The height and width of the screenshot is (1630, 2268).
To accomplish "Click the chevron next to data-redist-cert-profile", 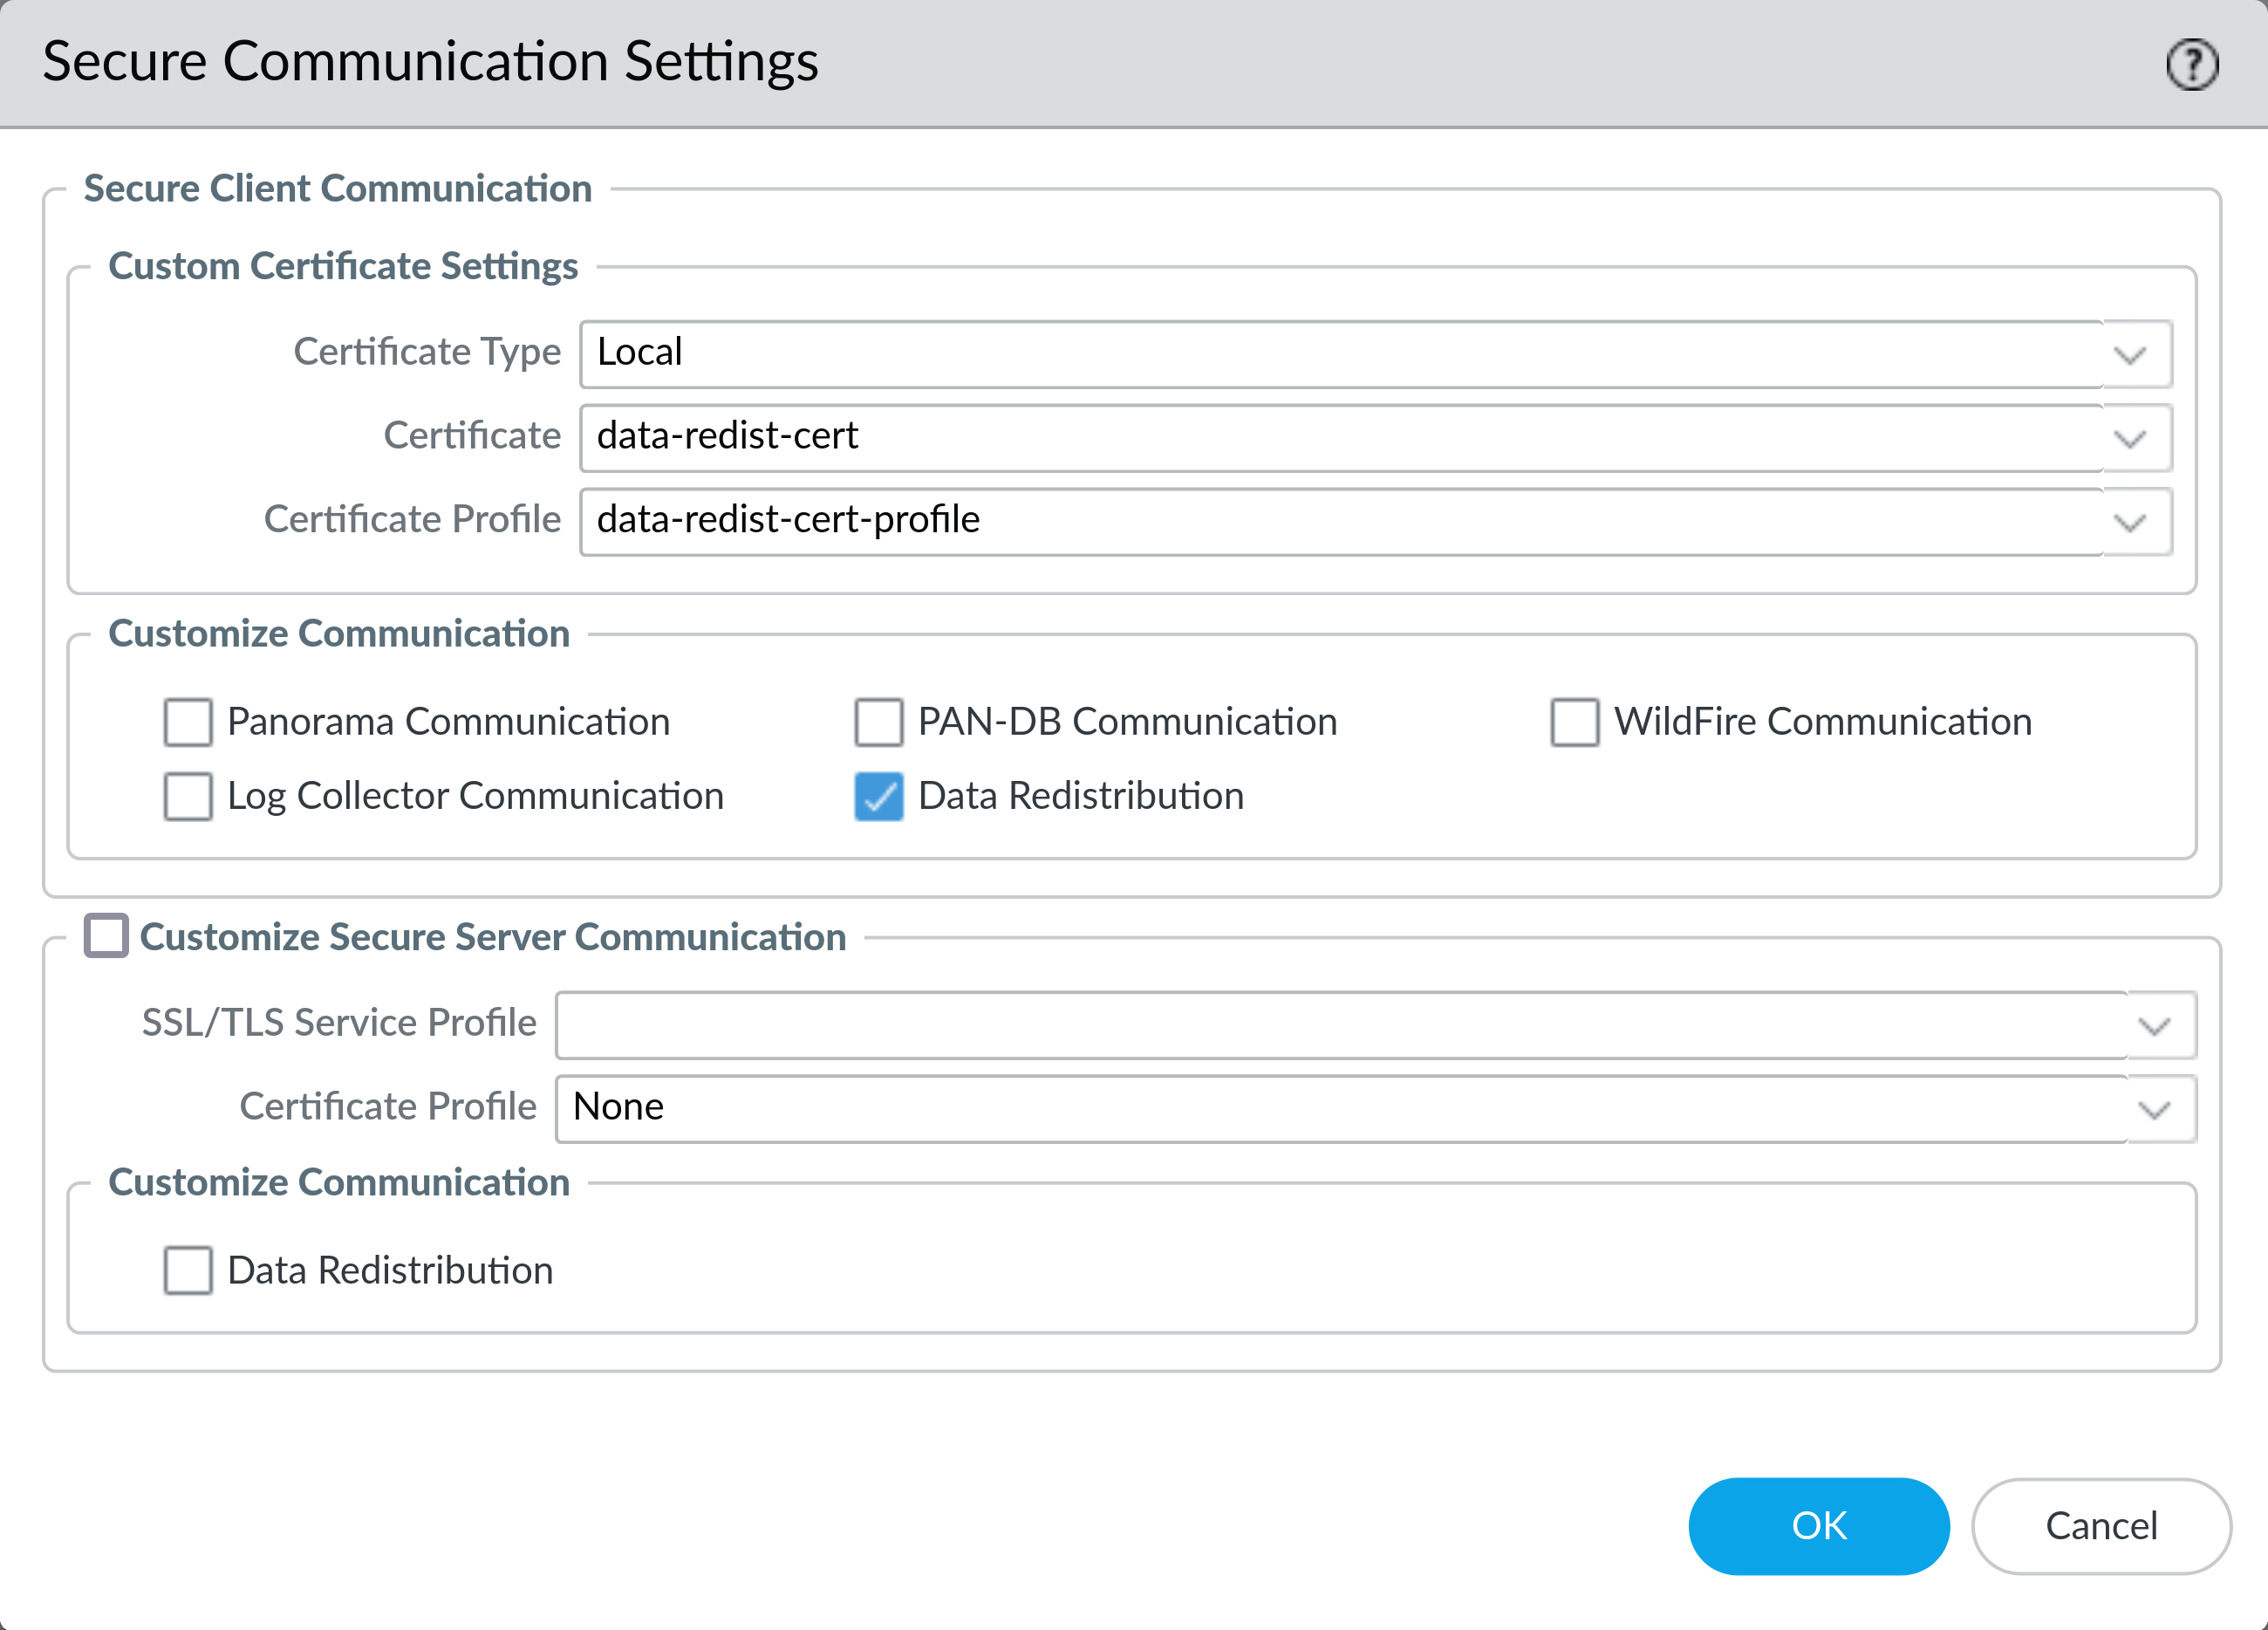I will click(2132, 520).
